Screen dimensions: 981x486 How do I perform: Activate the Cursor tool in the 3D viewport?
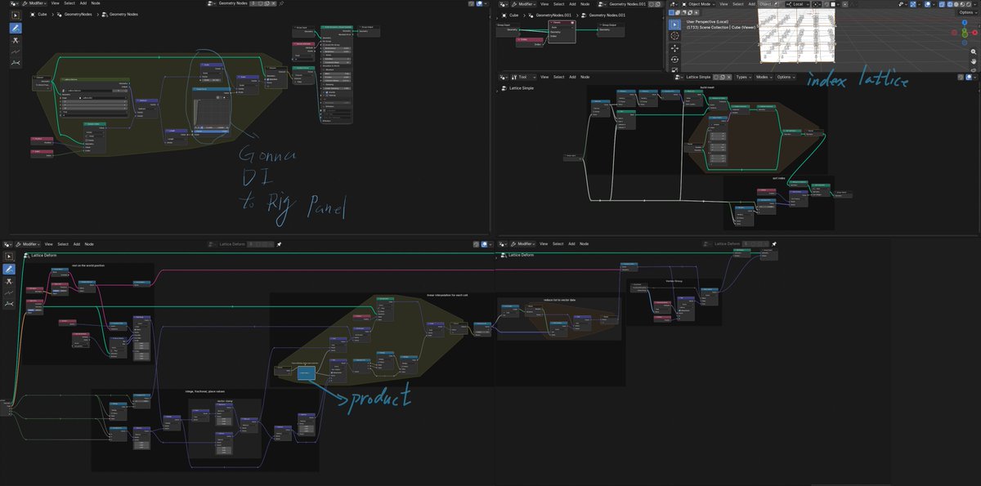pyautogui.click(x=674, y=36)
